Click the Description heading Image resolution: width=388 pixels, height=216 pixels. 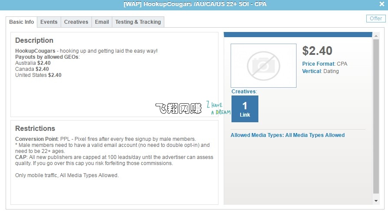tap(34, 41)
